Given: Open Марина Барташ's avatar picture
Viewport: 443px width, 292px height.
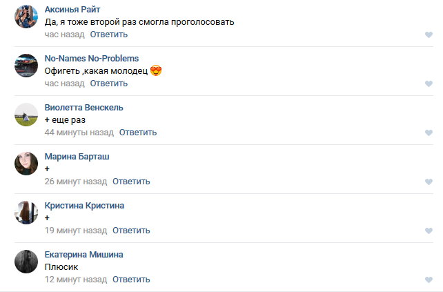Looking at the screenshot, I should click(26, 164).
